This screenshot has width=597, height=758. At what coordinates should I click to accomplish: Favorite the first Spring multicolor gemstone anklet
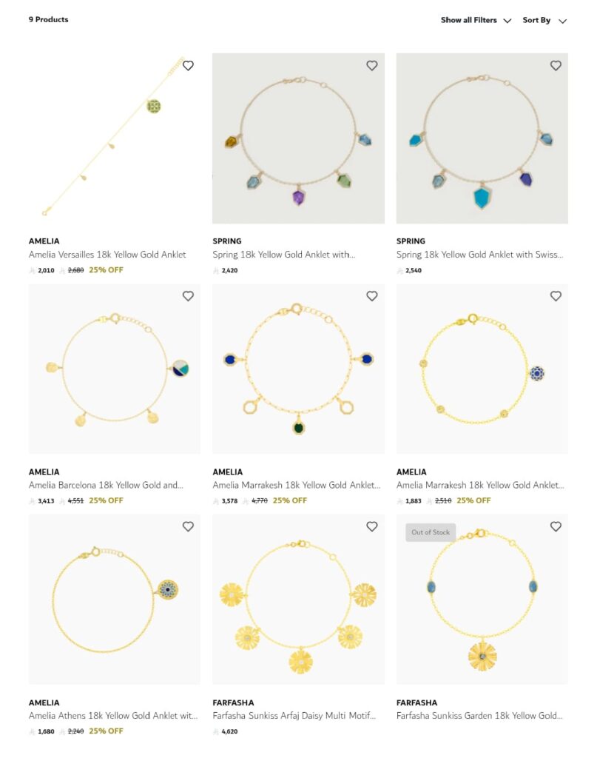click(371, 66)
